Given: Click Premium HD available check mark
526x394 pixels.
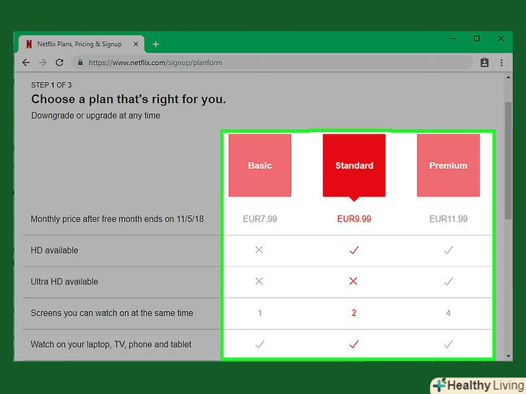Looking at the screenshot, I should tap(448, 250).
